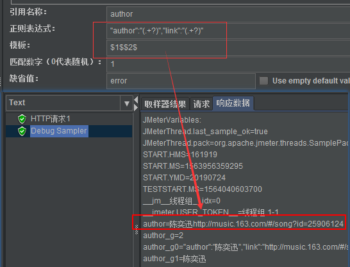The height and width of the screenshot is (267, 350).
Task: Expand the results pane with the right splitter arrow
Action: [136, 108]
